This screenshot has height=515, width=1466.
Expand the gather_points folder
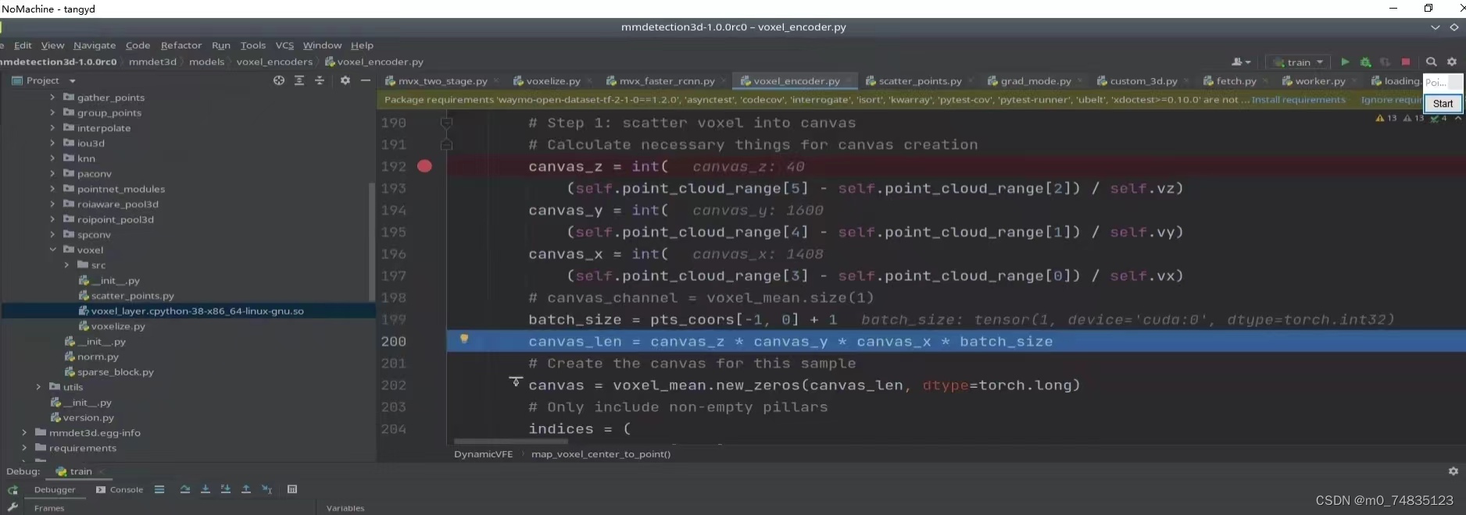pyautogui.click(x=52, y=98)
